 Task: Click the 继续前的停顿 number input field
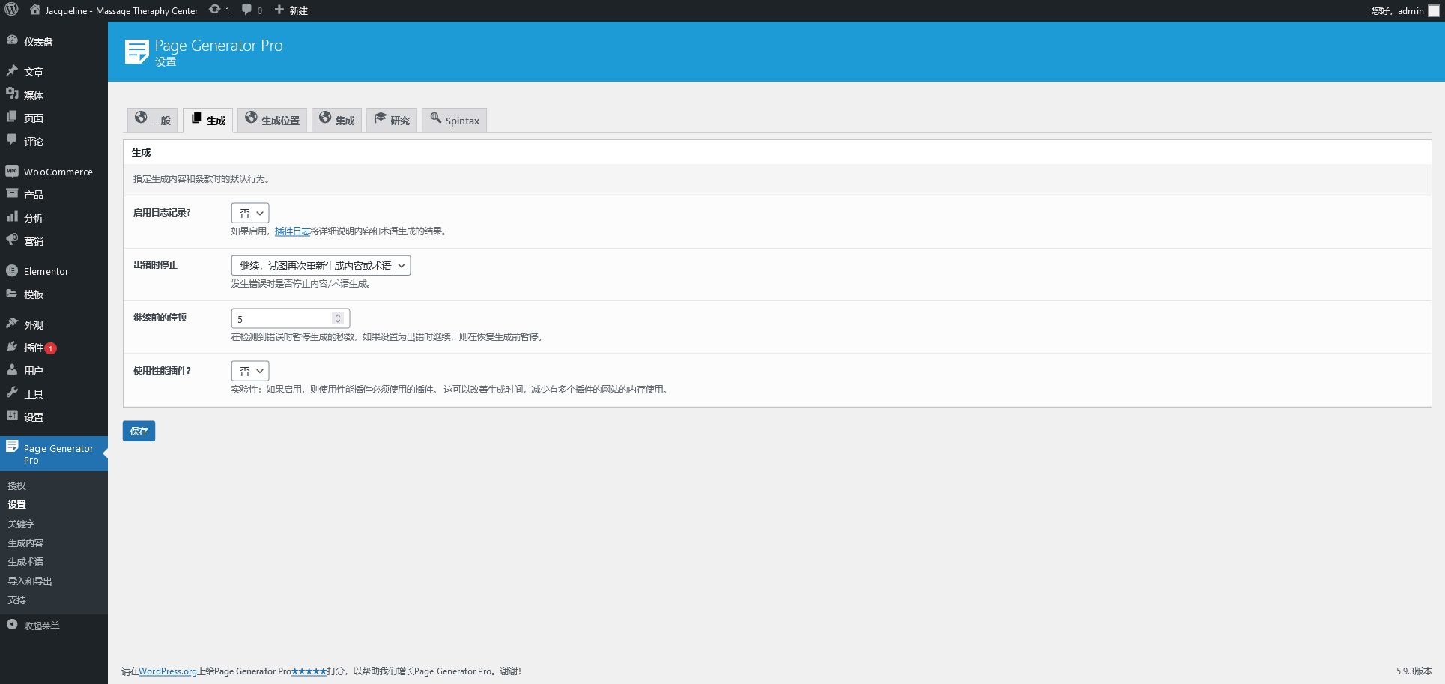pyautogui.click(x=281, y=319)
